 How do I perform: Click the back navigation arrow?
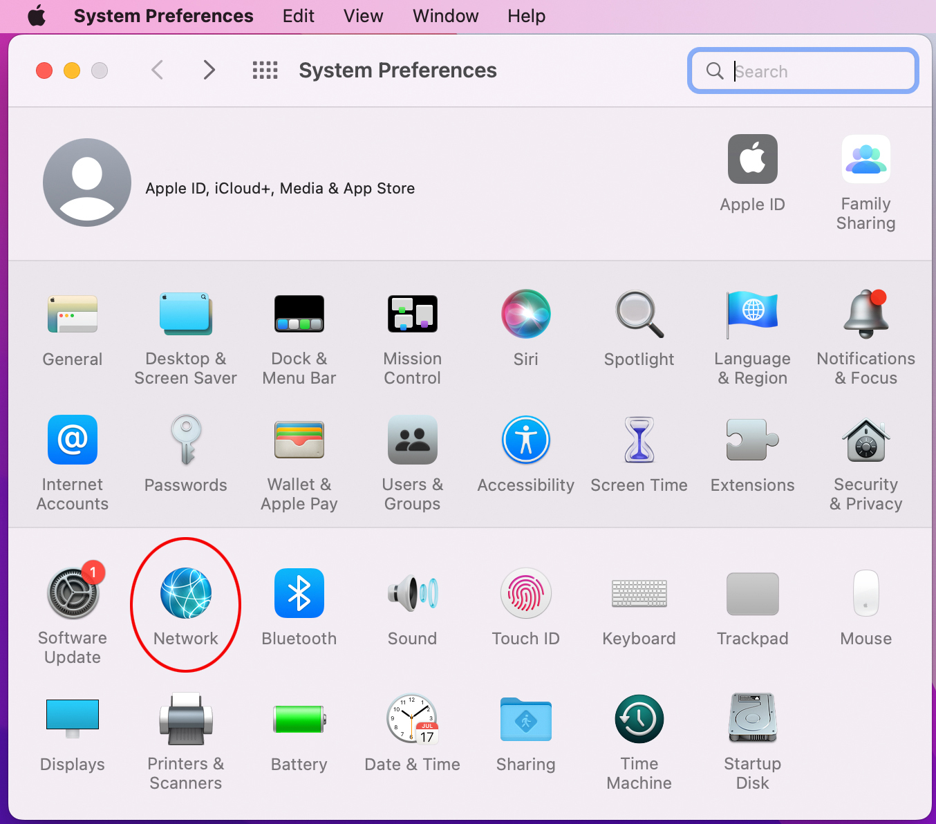point(157,70)
